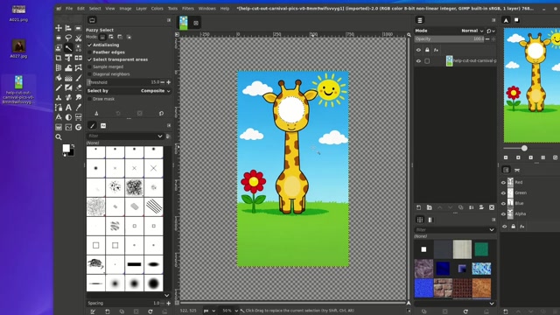Toggle visibility of the Green channel
The image size is (560, 315).
pos(504,192)
